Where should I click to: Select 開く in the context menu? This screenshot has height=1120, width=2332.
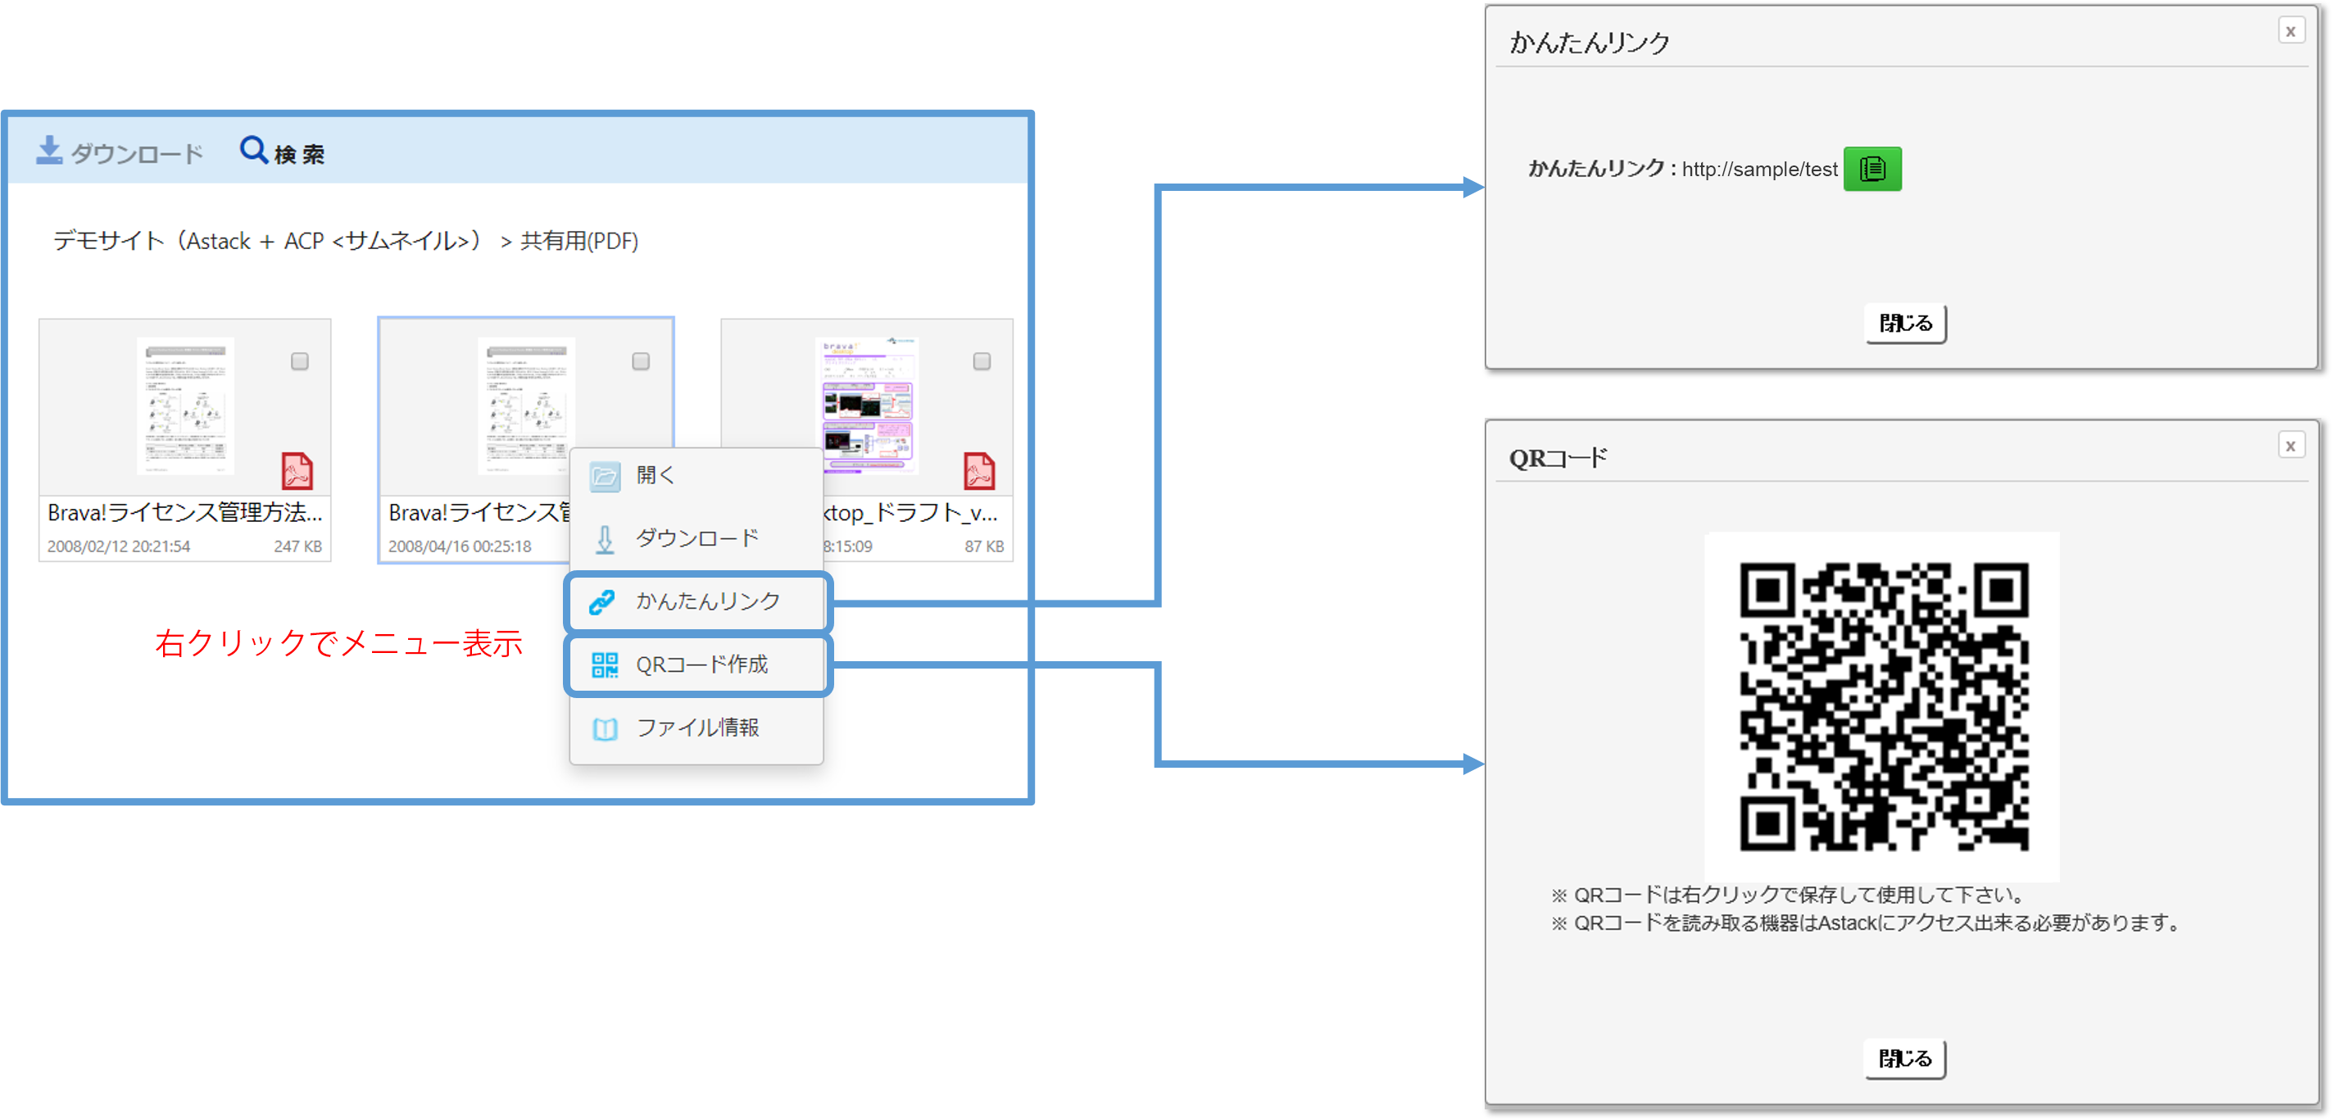(656, 475)
